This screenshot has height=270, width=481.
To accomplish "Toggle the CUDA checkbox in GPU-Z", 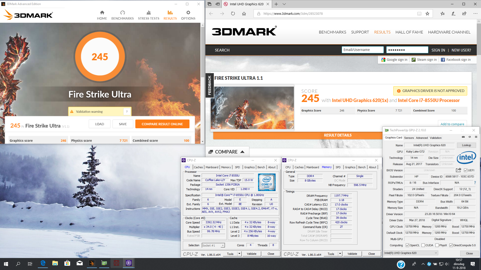I will (423, 245).
